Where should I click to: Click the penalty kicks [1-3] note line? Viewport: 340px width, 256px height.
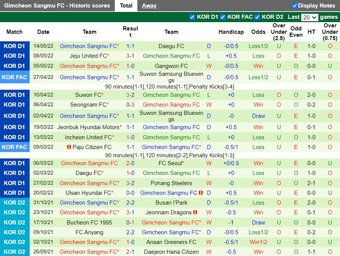170,155
